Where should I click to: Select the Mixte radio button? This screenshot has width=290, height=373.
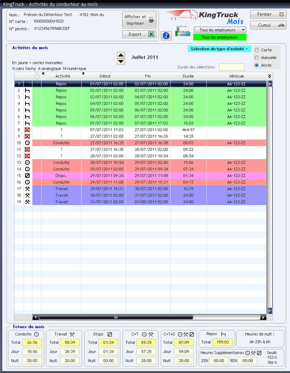257,65
